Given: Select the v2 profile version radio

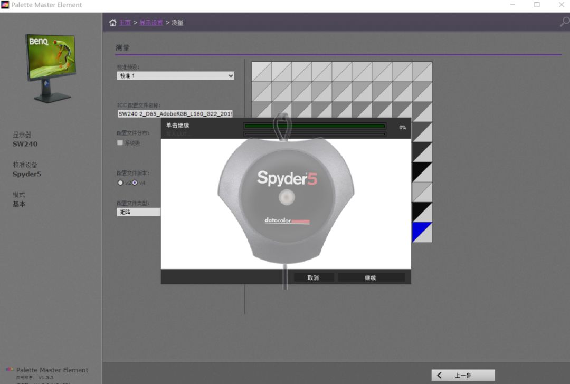Looking at the screenshot, I should (120, 183).
